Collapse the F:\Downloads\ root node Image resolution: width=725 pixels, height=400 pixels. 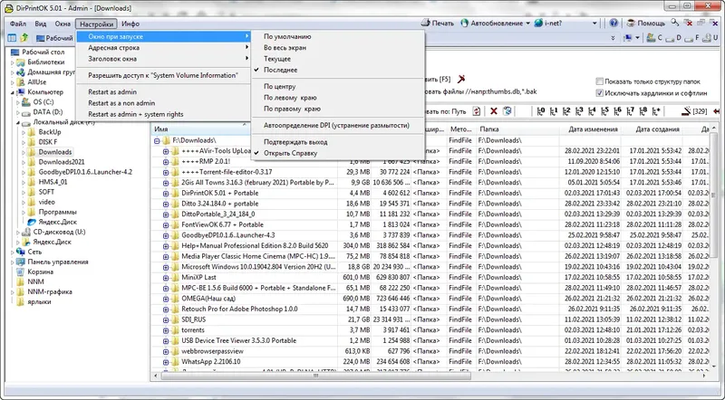pos(157,140)
